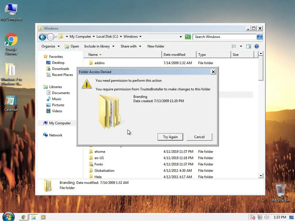Click the warning icon in the dialog
Image resolution: width=295 pixels, height=221 pixels.
(x=86, y=84)
